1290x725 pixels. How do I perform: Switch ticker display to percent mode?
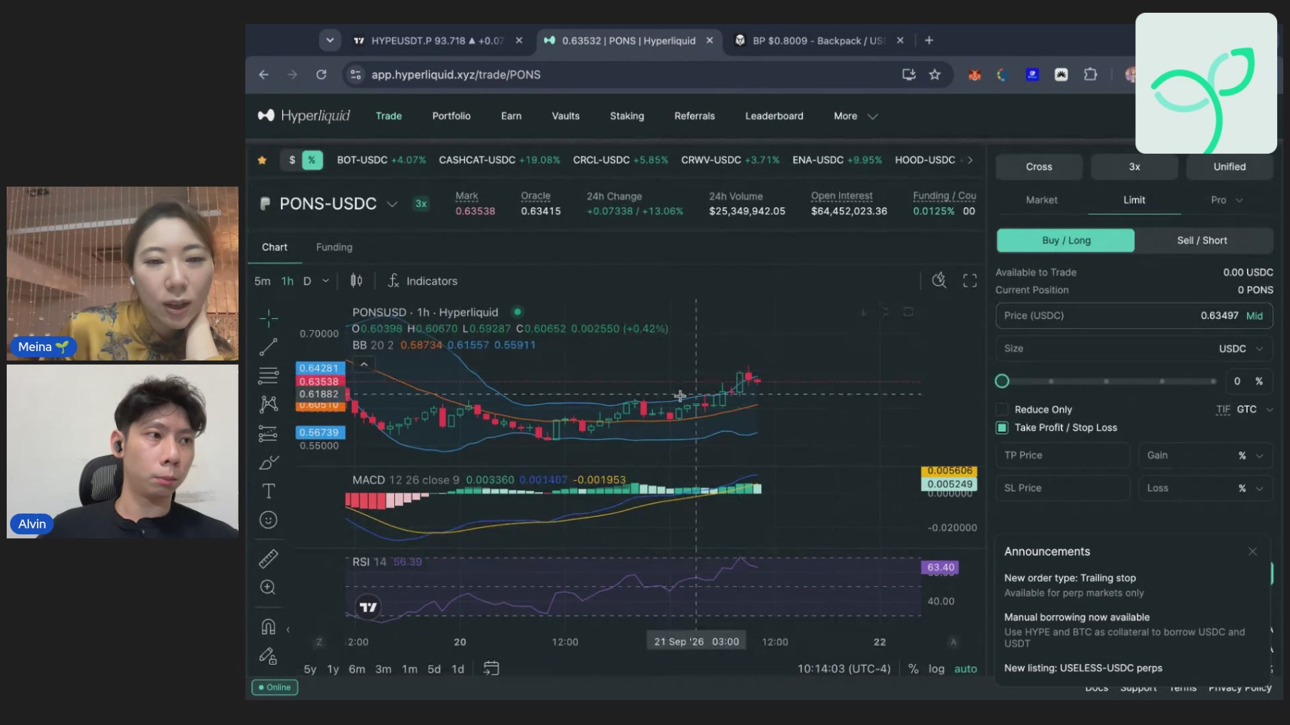(312, 160)
